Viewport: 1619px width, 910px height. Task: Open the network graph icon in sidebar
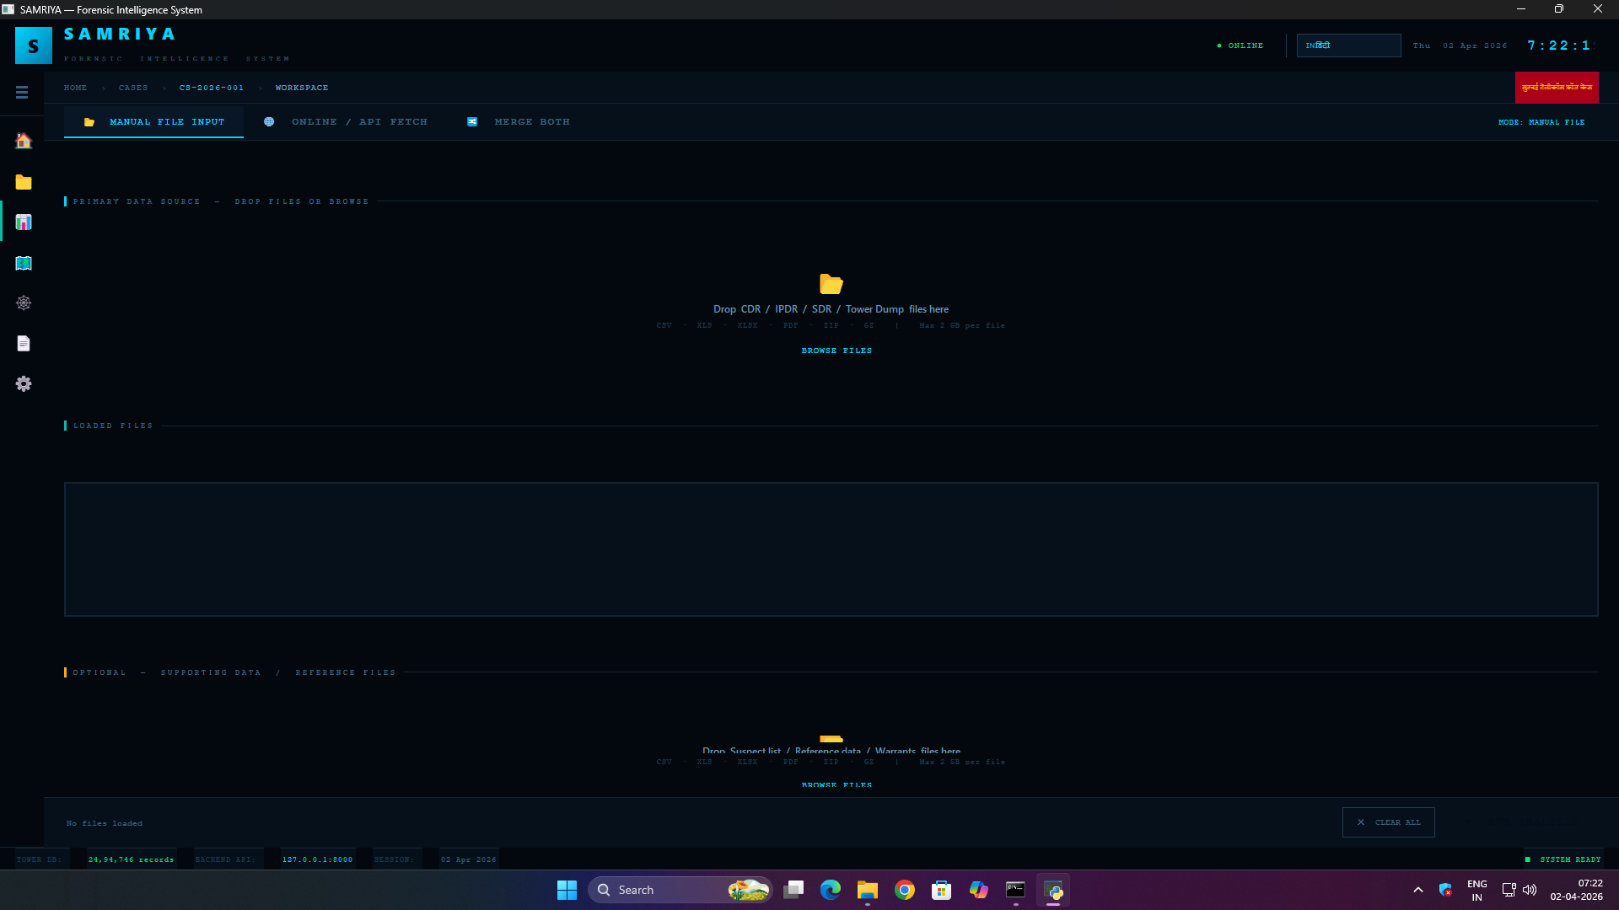pyautogui.click(x=24, y=302)
